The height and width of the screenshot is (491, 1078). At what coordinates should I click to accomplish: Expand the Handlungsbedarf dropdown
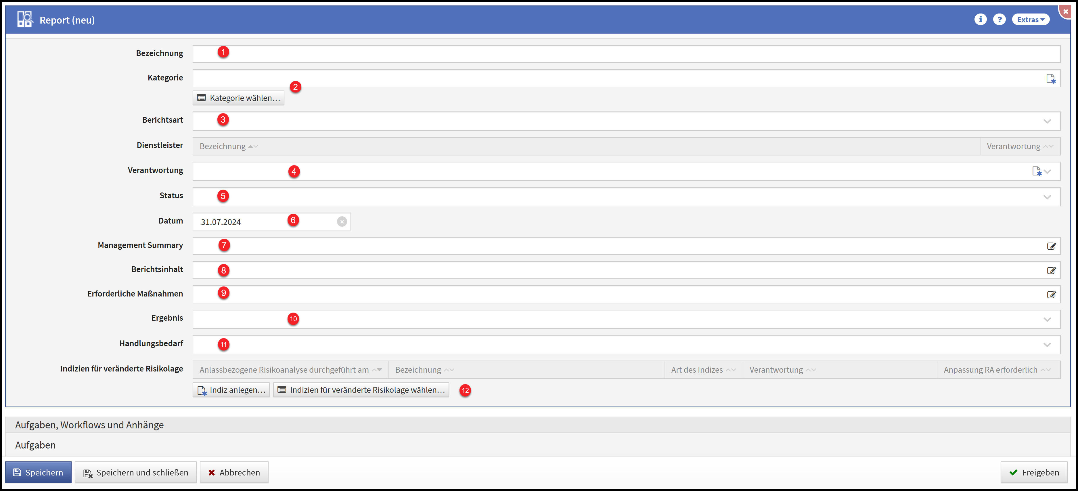pyautogui.click(x=1047, y=345)
